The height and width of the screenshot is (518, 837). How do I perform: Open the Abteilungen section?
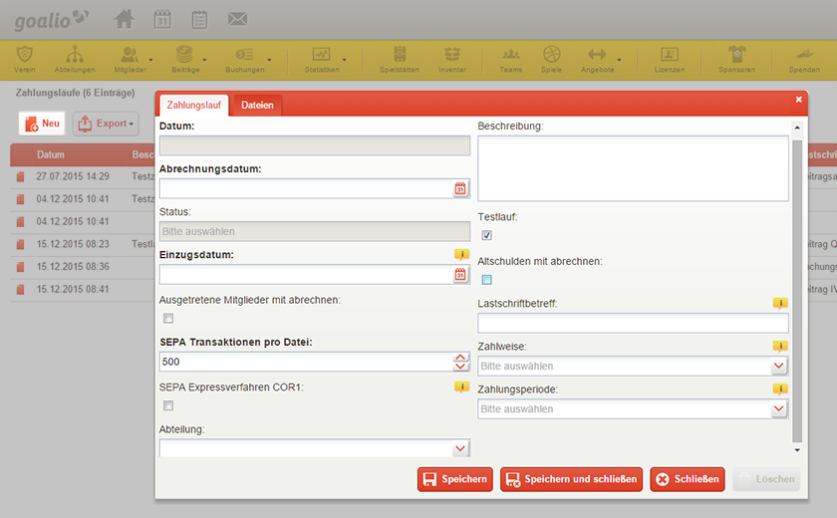[75, 59]
